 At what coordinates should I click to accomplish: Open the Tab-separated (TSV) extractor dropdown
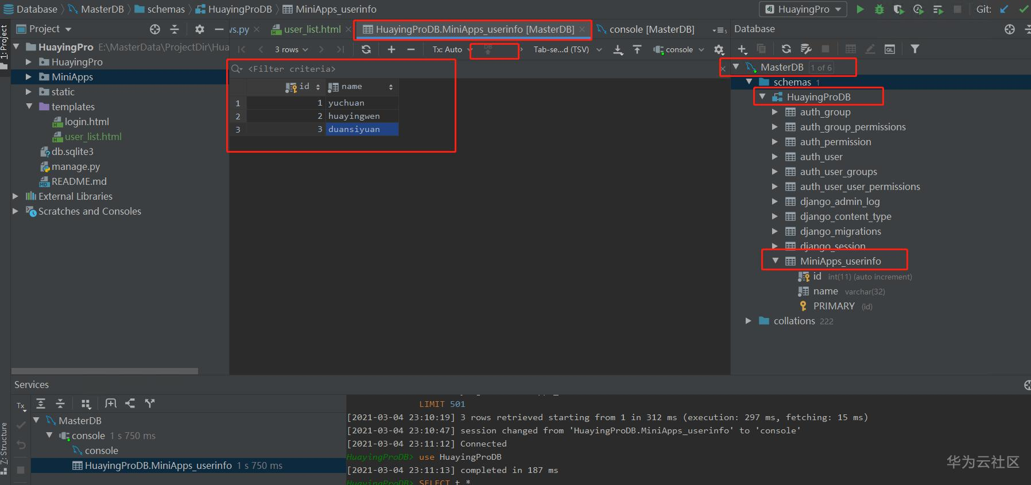(x=568, y=49)
